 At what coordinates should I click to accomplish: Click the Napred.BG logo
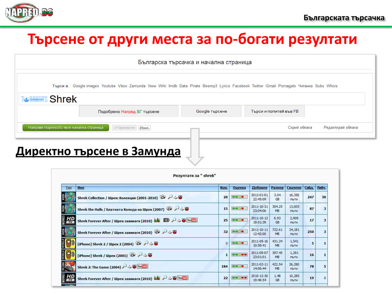[x=29, y=13]
